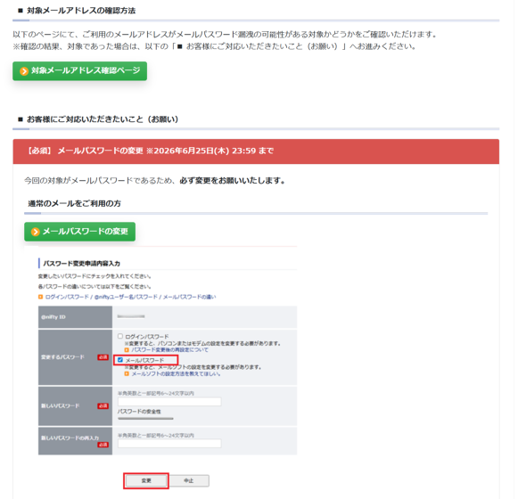
Task: Click the blurred @nifty ID value
Action: 131,316
